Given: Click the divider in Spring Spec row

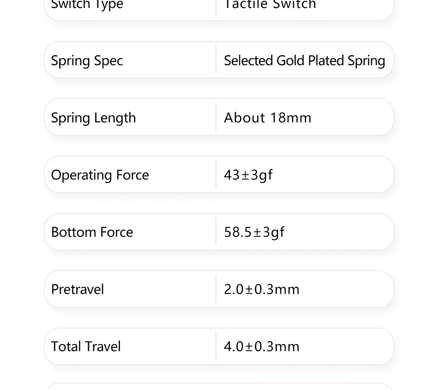Looking at the screenshot, I should pyautogui.click(x=216, y=60).
